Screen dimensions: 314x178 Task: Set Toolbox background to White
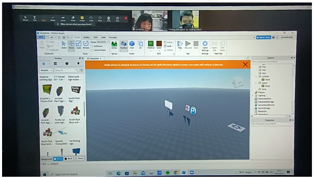[58, 159]
